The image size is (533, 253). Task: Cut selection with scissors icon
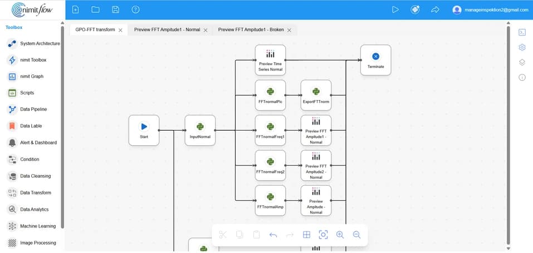tap(223, 235)
